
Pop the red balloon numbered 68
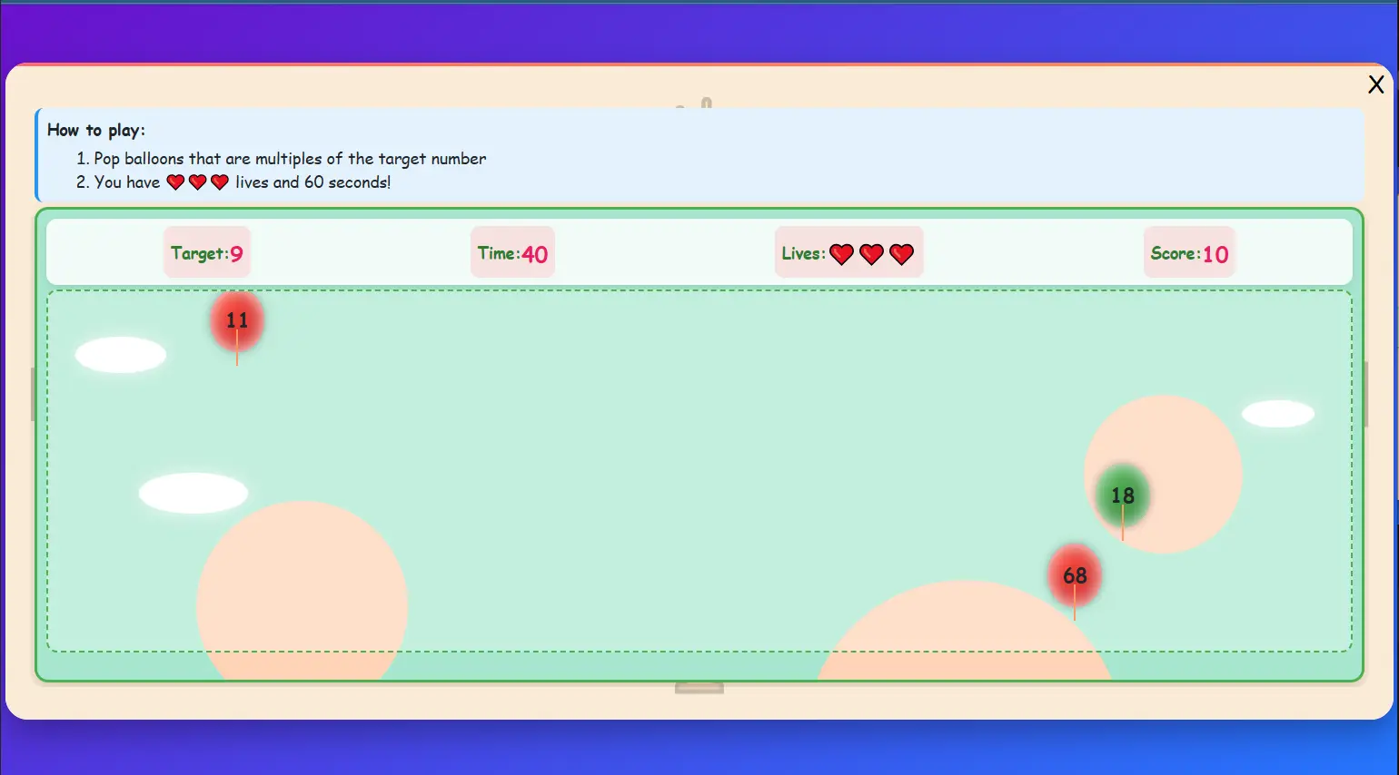click(1075, 574)
